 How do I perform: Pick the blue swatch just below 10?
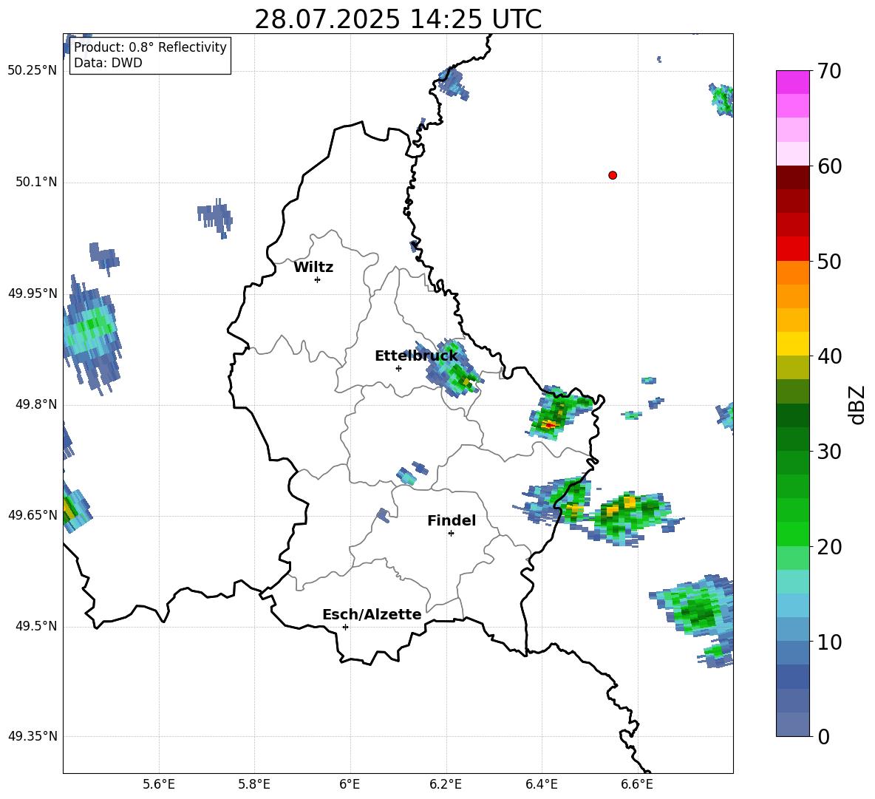tap(792, 653)
